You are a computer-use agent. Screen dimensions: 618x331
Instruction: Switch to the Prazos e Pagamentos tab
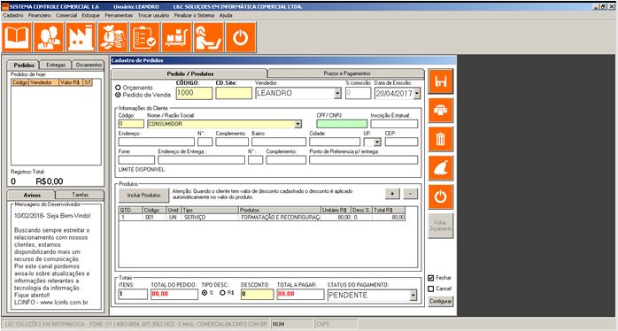click(x=347, y=73)
